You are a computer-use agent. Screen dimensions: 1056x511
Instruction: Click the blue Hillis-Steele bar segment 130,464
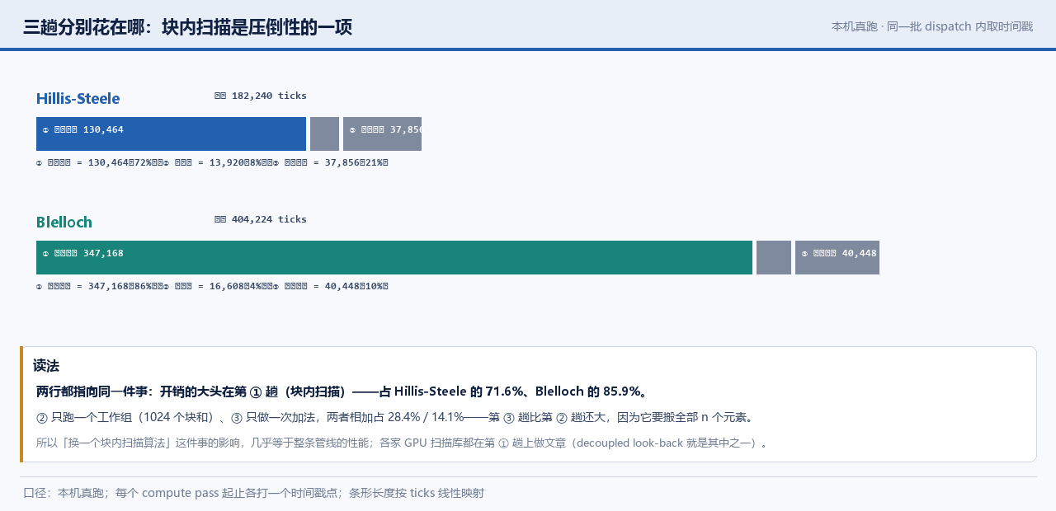171,134
